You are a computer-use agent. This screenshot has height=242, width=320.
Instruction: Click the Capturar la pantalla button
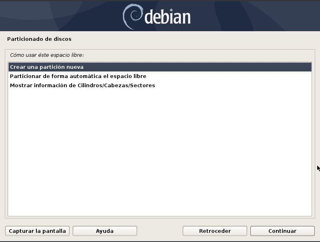coord(37,231)
